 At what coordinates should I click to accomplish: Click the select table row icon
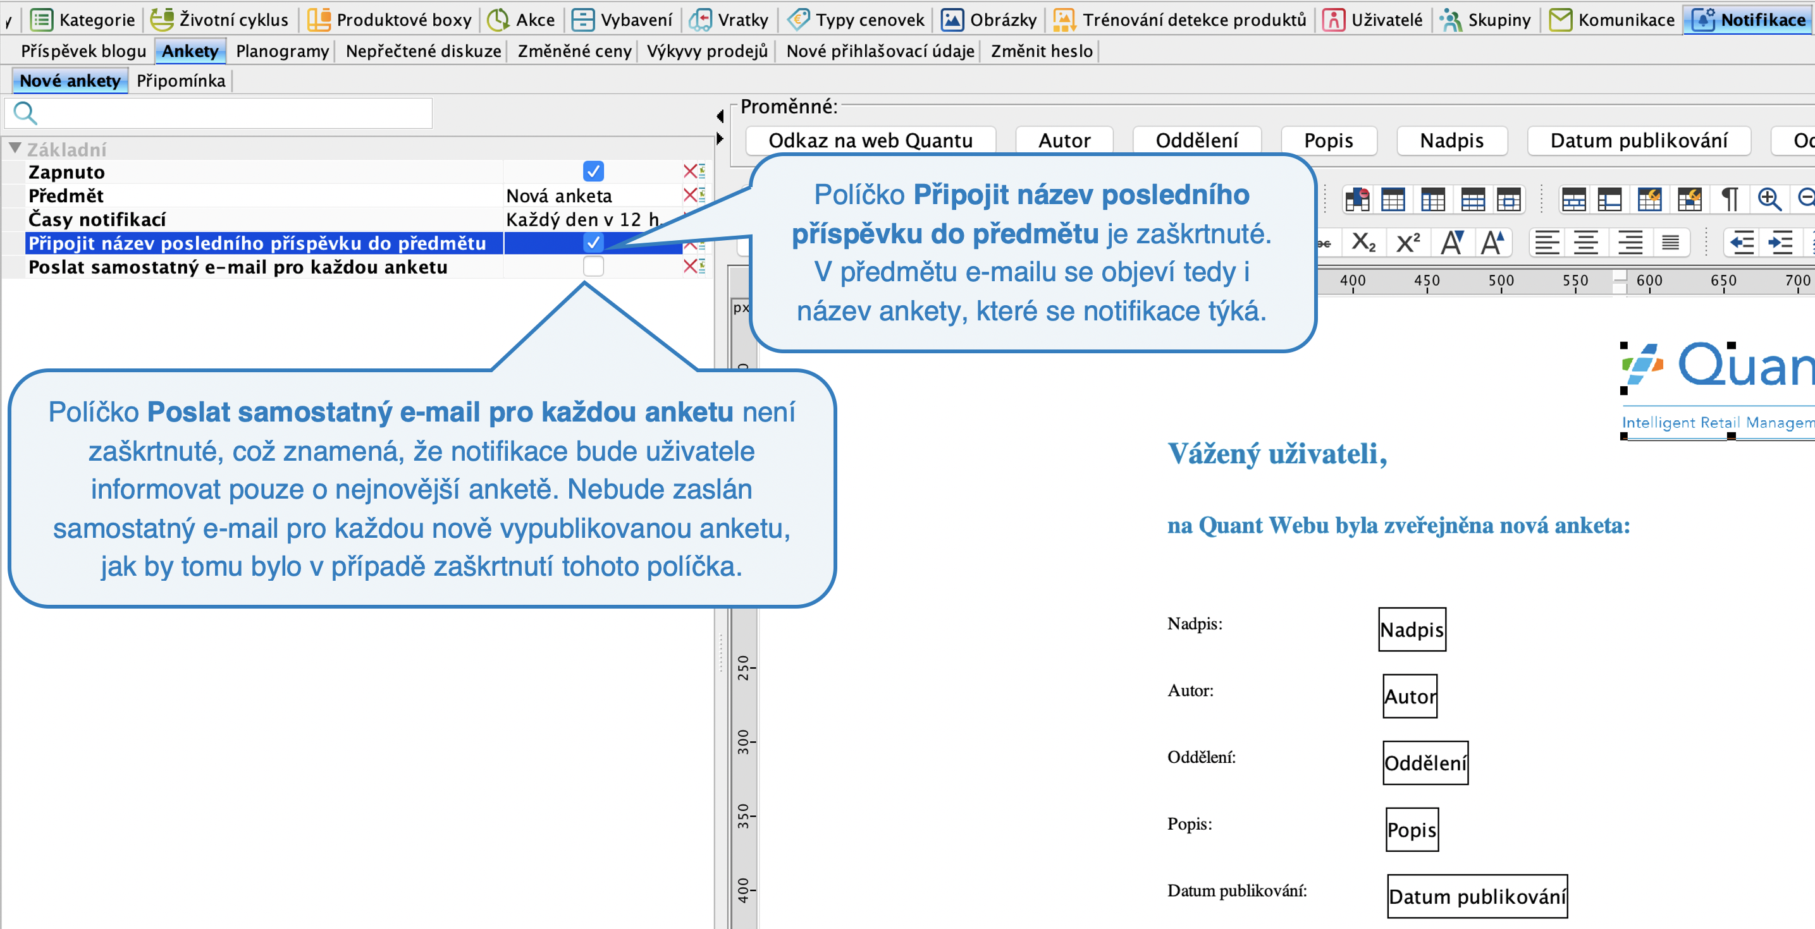[x=1473, y=200]
